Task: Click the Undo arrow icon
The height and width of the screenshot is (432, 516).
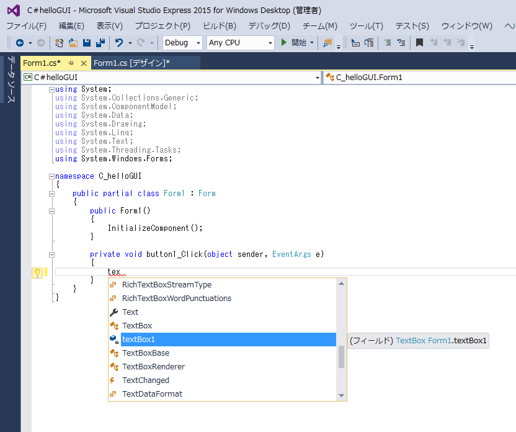Action: click(x=119, y=43)
